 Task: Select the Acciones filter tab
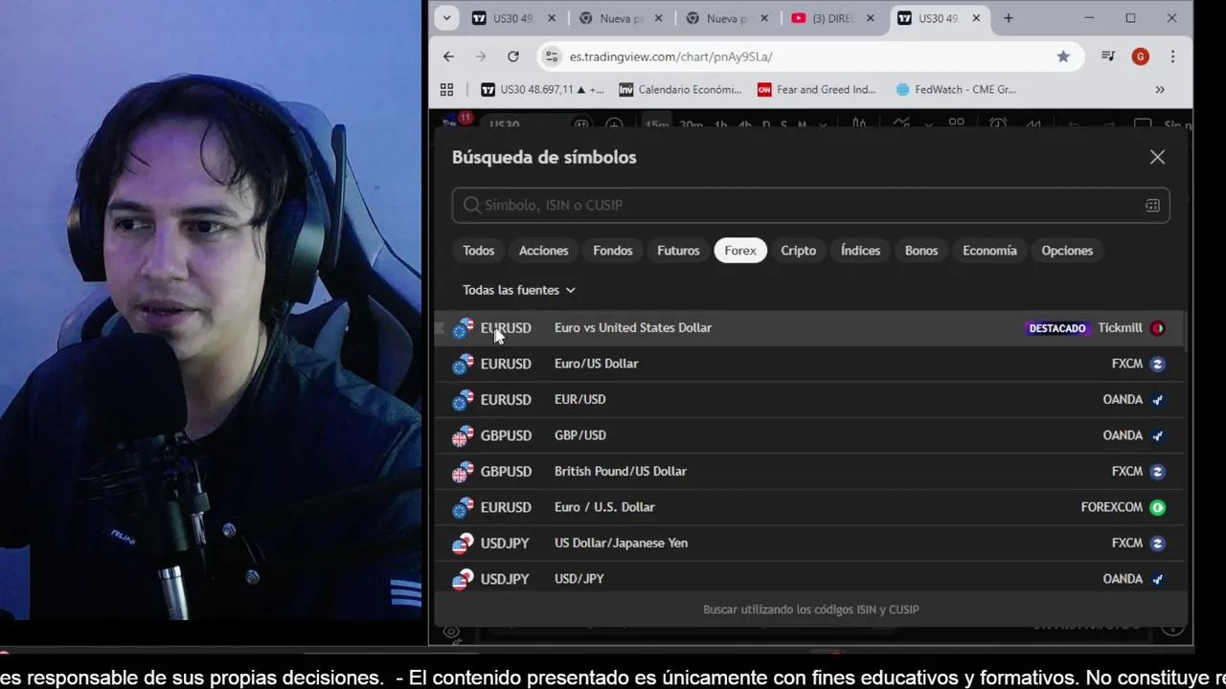[x=543, y=251]
